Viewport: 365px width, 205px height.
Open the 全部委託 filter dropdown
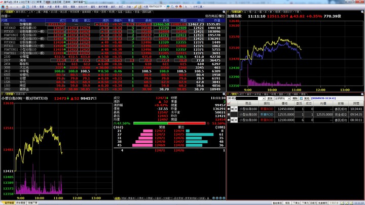pyautogui.click(x=289, y=99)
